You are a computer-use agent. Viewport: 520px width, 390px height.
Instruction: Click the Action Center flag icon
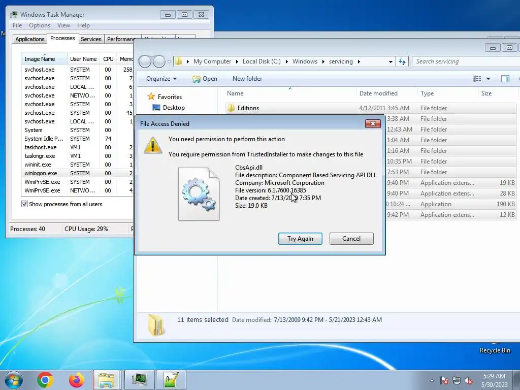click(x=444, y=381)
